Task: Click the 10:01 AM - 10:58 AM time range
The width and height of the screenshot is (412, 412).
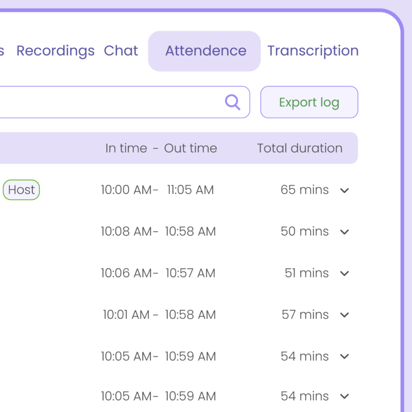Action: click(x=159, y=315)
